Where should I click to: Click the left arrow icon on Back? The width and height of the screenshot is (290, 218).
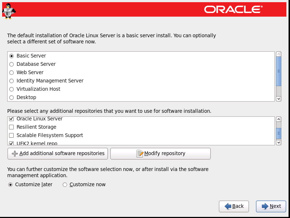click(228, 206)
